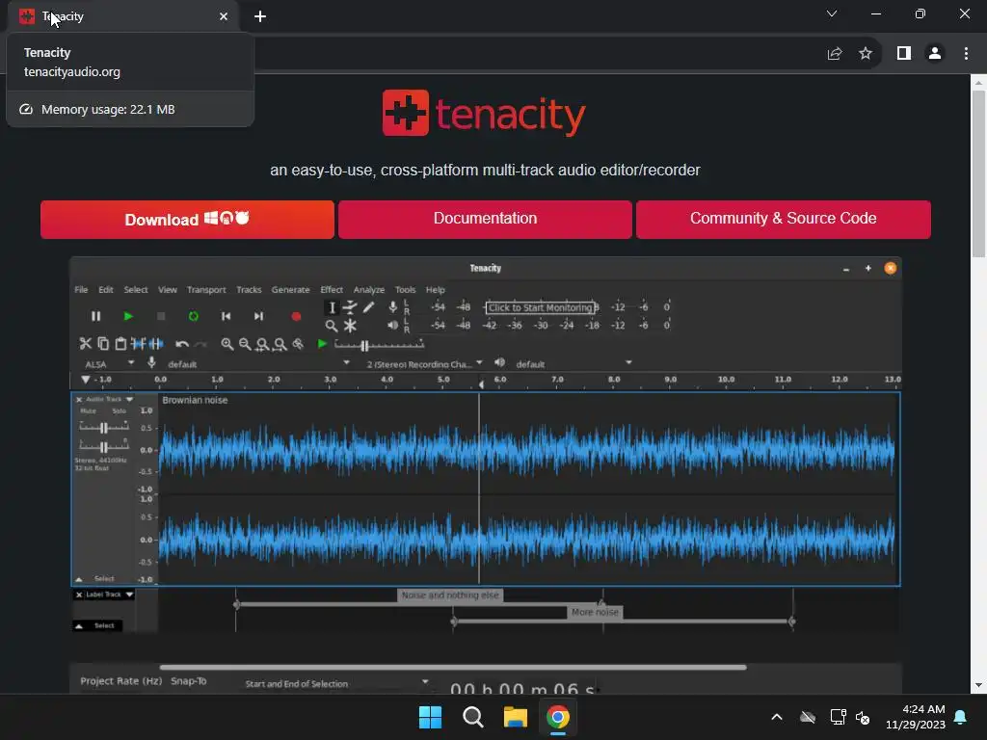Open File Explorer from the taskbar

pos(515,717)
